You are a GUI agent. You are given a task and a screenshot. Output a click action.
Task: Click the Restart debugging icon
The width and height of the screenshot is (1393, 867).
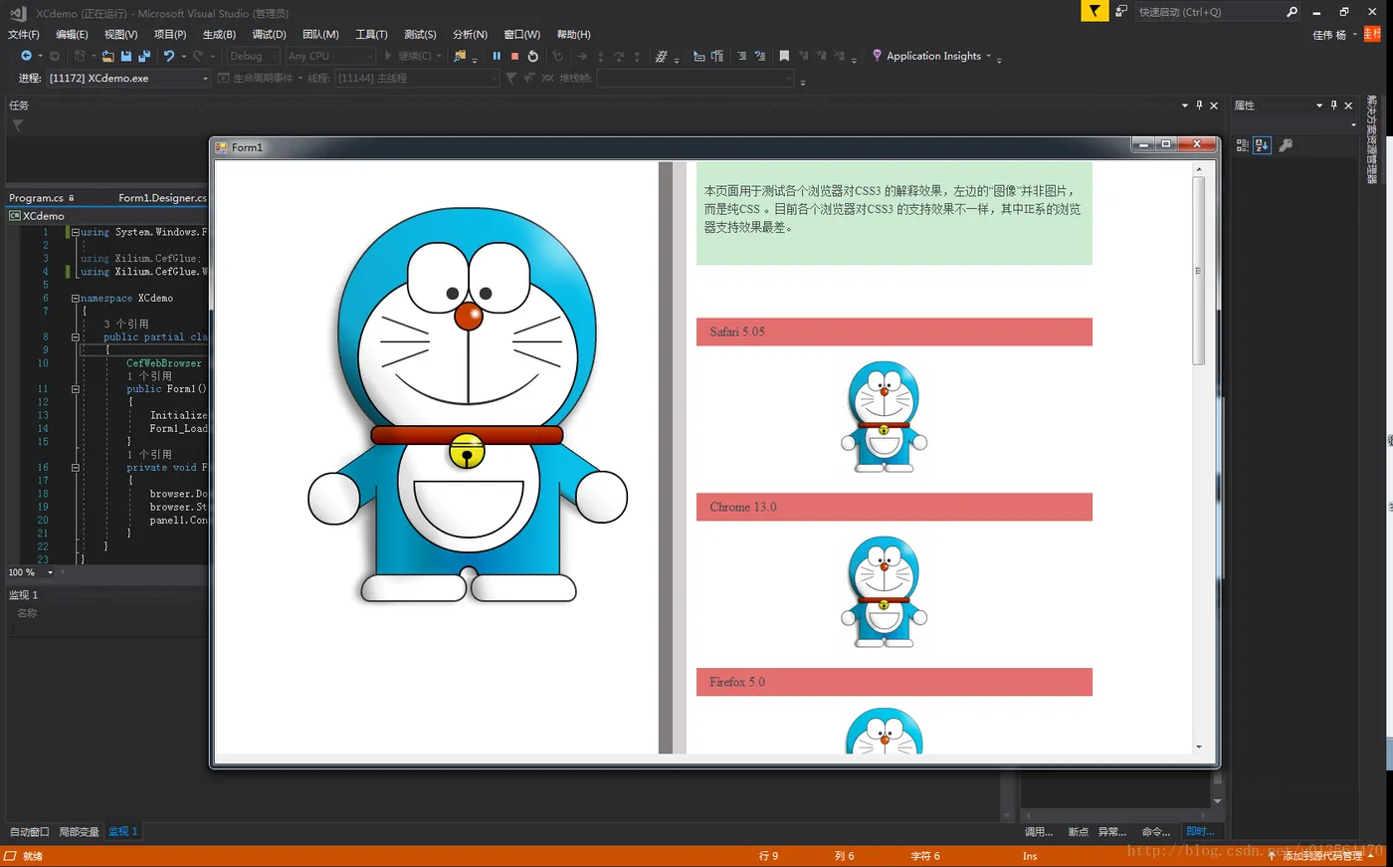coord(532,57)
